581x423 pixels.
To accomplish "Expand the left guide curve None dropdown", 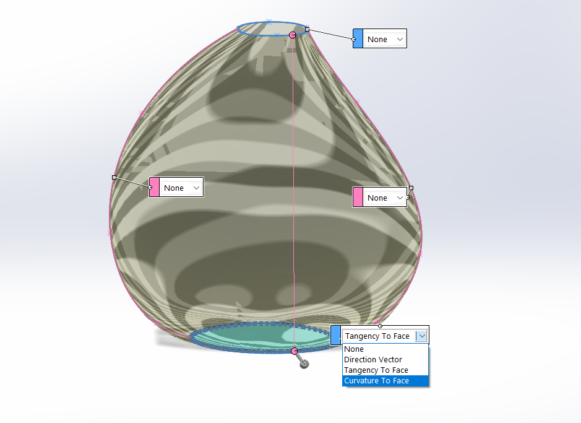I will pyautogui.click(x=197, y=188).
